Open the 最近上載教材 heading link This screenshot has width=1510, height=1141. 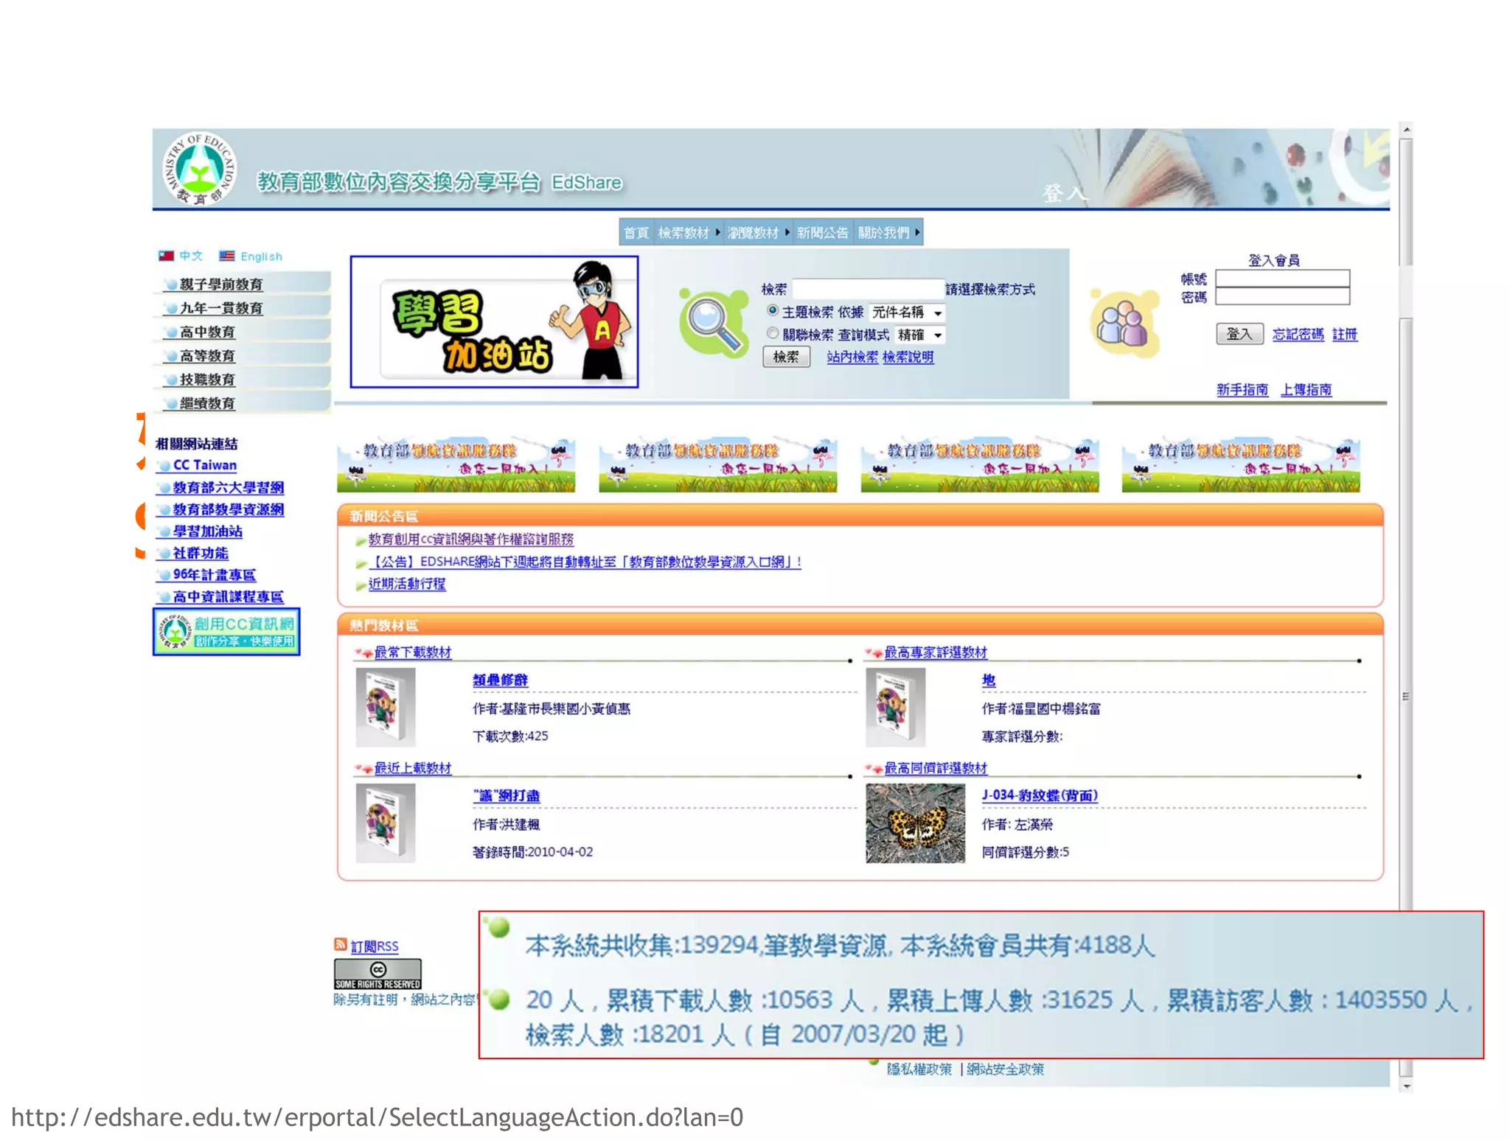tap(413, 768)
